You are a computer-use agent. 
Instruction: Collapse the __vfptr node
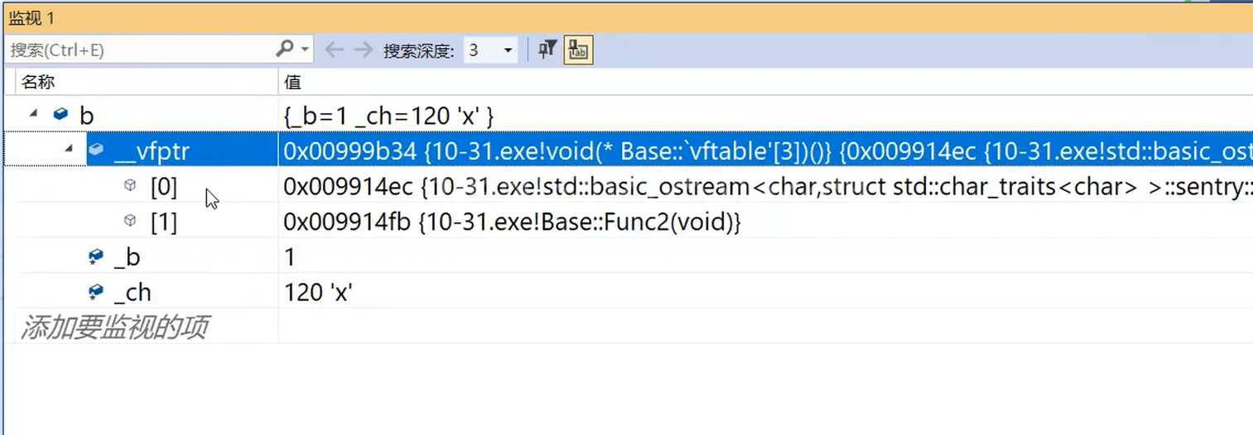click(x=69, y=149)
